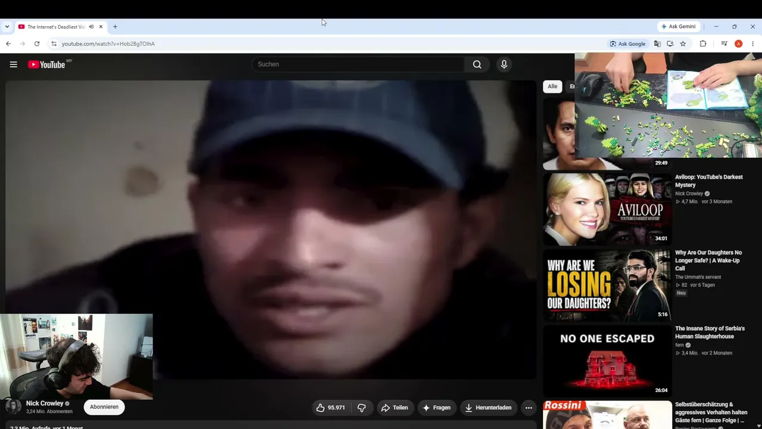This screenshot has height=429, width=762.
Task: Open the Aviloop video thumbnail
Action: 607,209
